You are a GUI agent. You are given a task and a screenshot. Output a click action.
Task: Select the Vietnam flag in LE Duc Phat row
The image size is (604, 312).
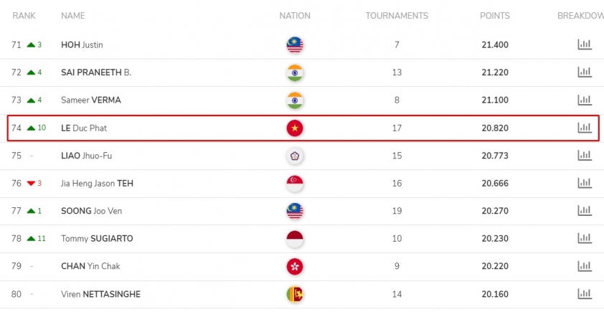pos(295,128)
